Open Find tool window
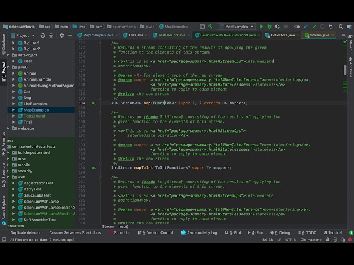This screenshot has width=354, height=265. pyautogui.click(x=233, y=232)
